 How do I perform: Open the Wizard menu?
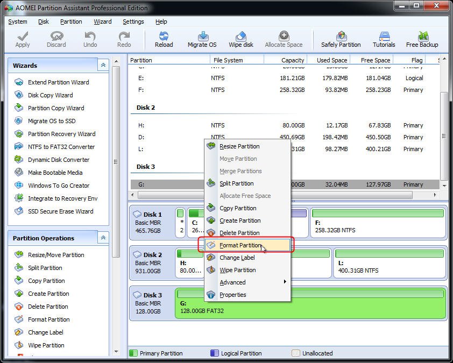click(x=103, y=22)
